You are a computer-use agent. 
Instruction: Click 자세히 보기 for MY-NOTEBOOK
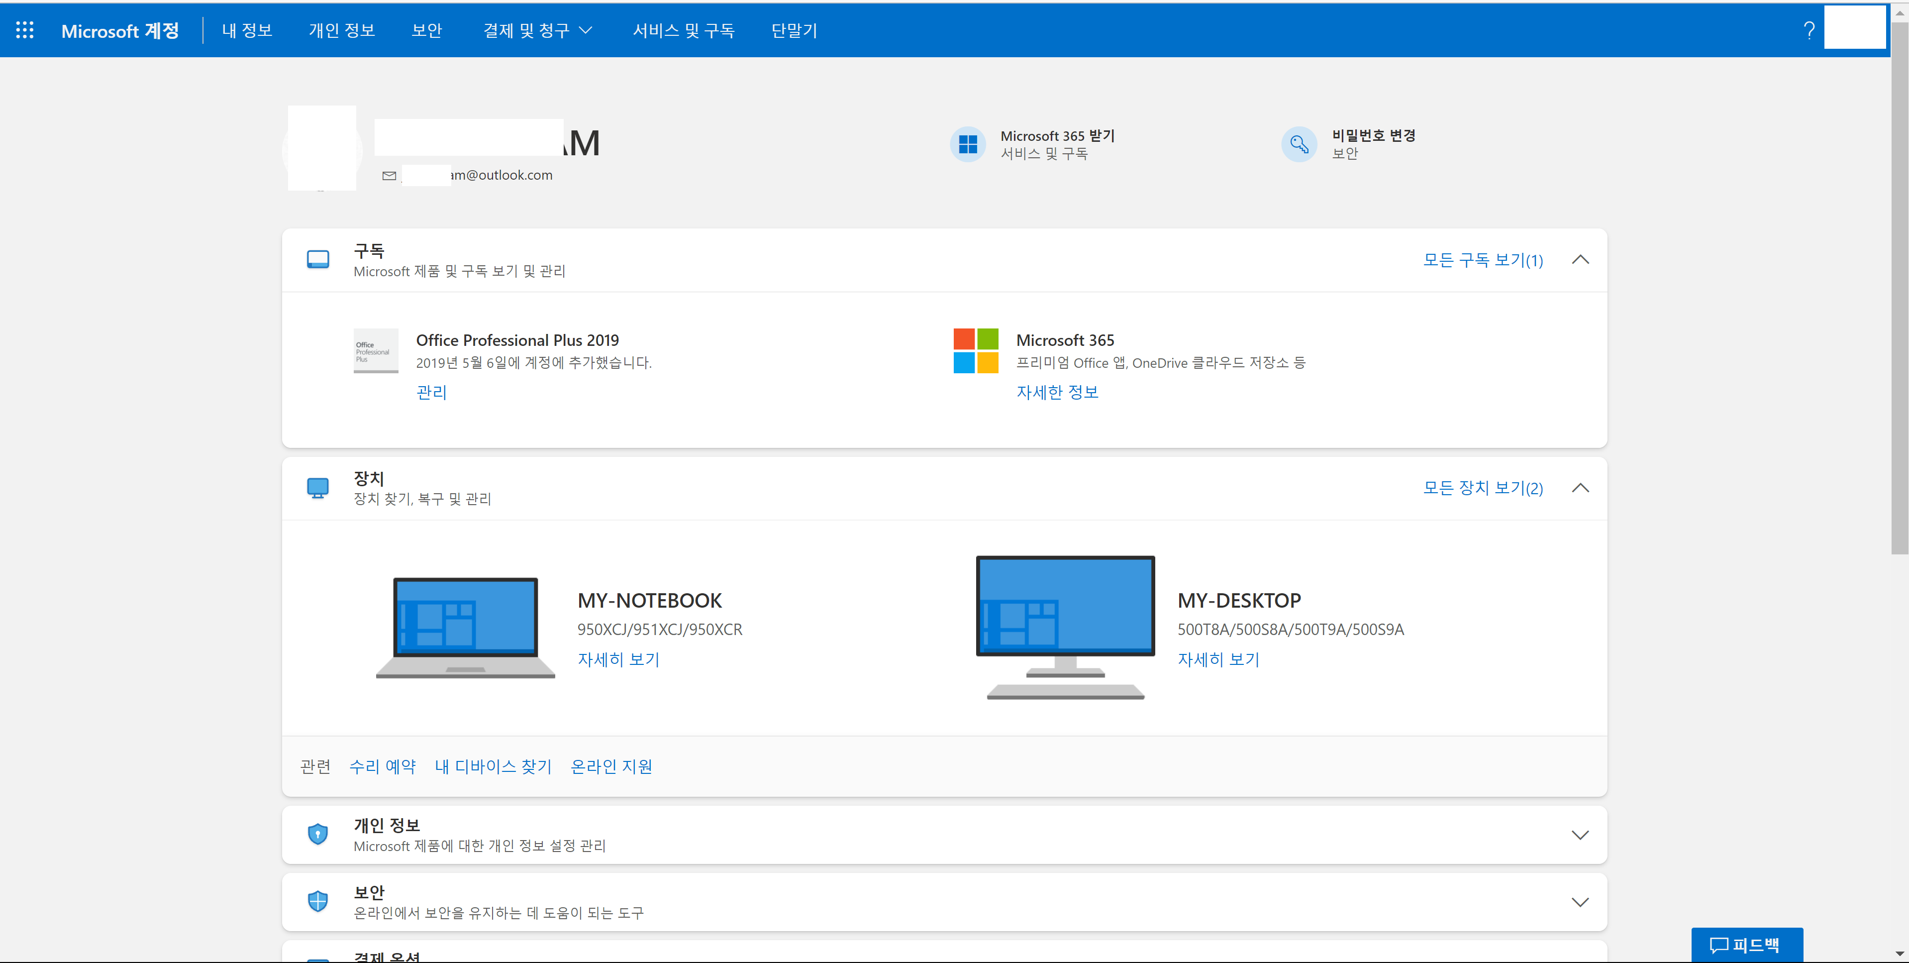pyautogui.click(x=618, y=659)
